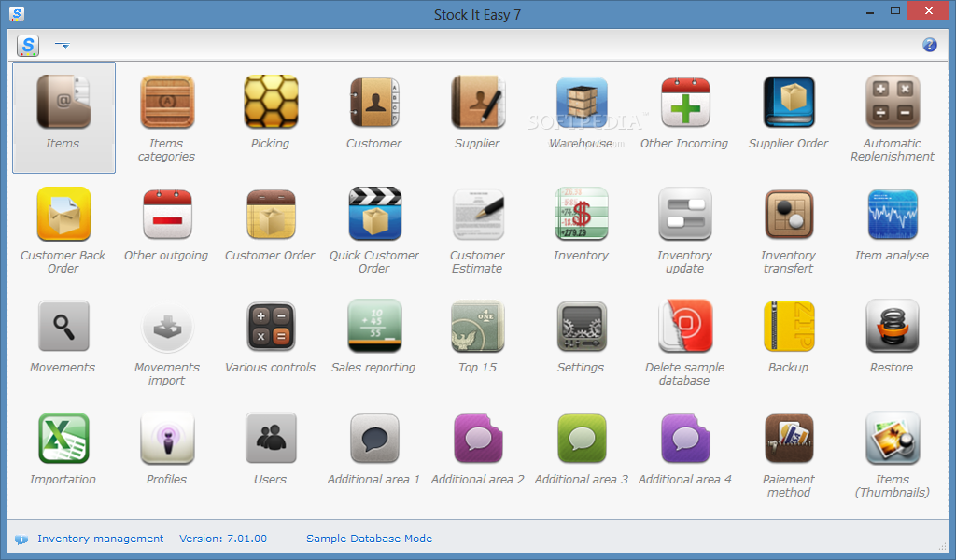Click the Version: 7.01.00 status text
This screenshot has height=560, width=956.
click(223, 539)
